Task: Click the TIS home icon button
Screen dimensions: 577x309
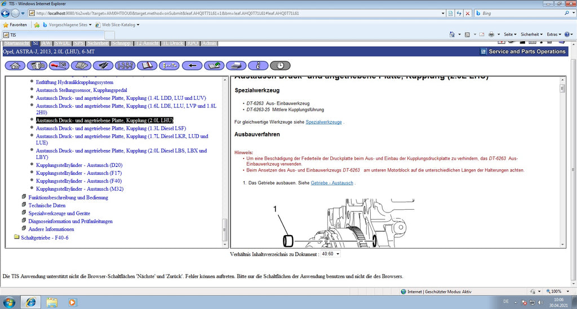Action: pos(15,65)
